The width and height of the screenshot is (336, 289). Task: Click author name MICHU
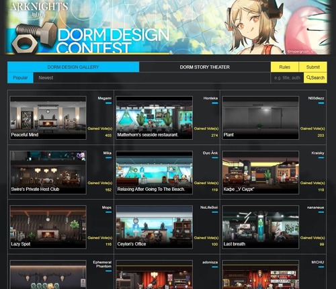(x=318, y=262)
